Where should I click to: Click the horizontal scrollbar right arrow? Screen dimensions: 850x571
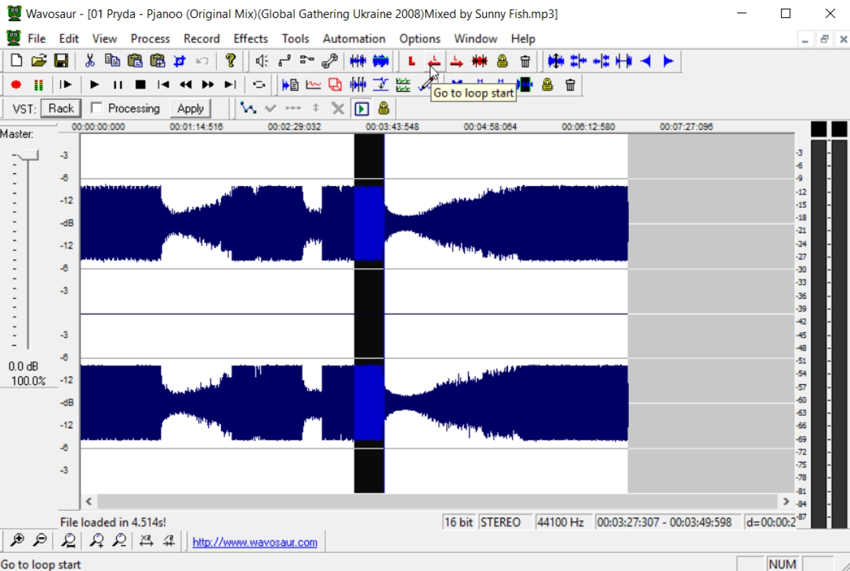coord(786,501)
